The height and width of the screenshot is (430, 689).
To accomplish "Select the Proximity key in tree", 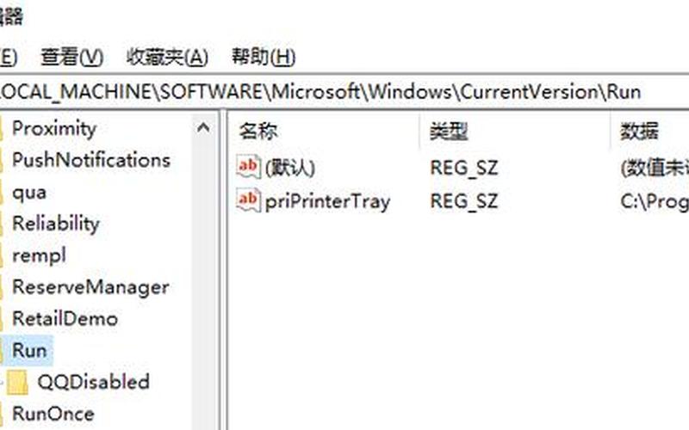I will pyautogui.click(x=54, y=128).
